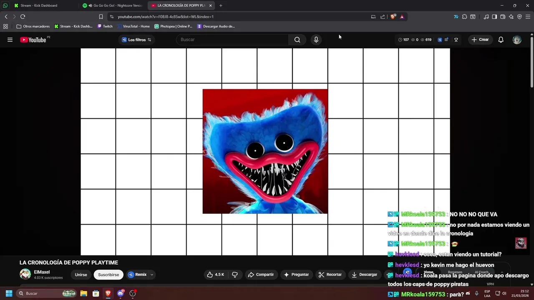Screen dimensions: 534x300
Task: Click the Descargar button
Action: [364, 275]
